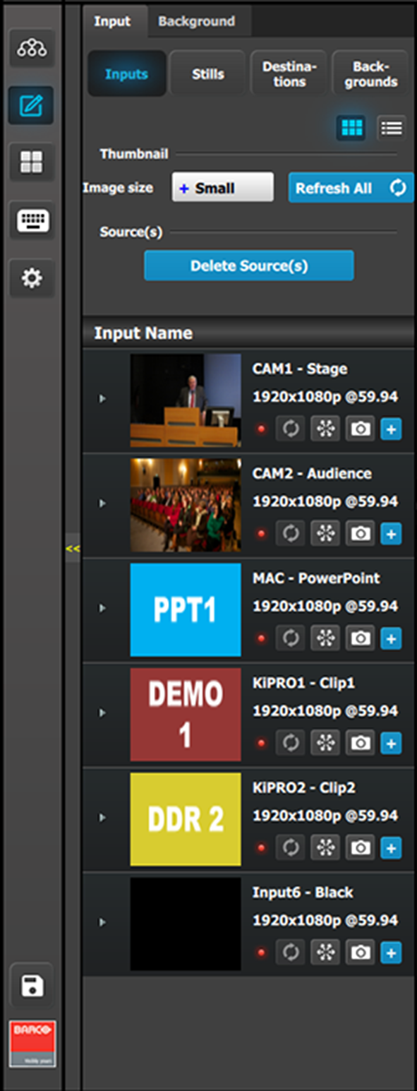Select the edit pencil sidebar icon
Viewport: 417px width, 1091px height.
tap(32, 106)
